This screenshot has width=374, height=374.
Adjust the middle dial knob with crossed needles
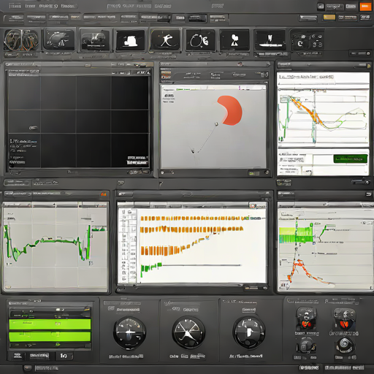[x=188, y=332]
